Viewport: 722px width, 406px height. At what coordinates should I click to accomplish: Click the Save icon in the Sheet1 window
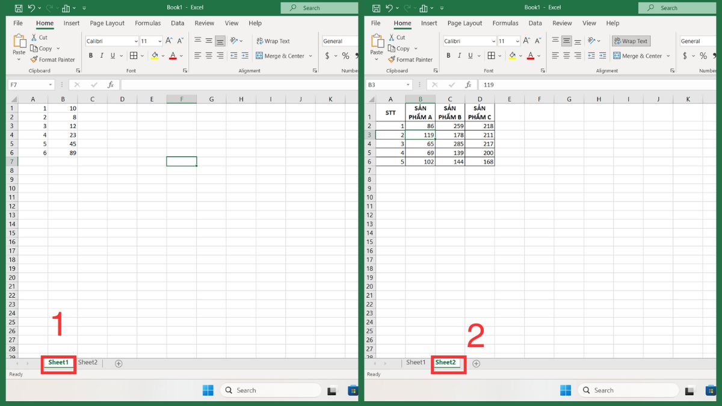click(x=18, y=8)
